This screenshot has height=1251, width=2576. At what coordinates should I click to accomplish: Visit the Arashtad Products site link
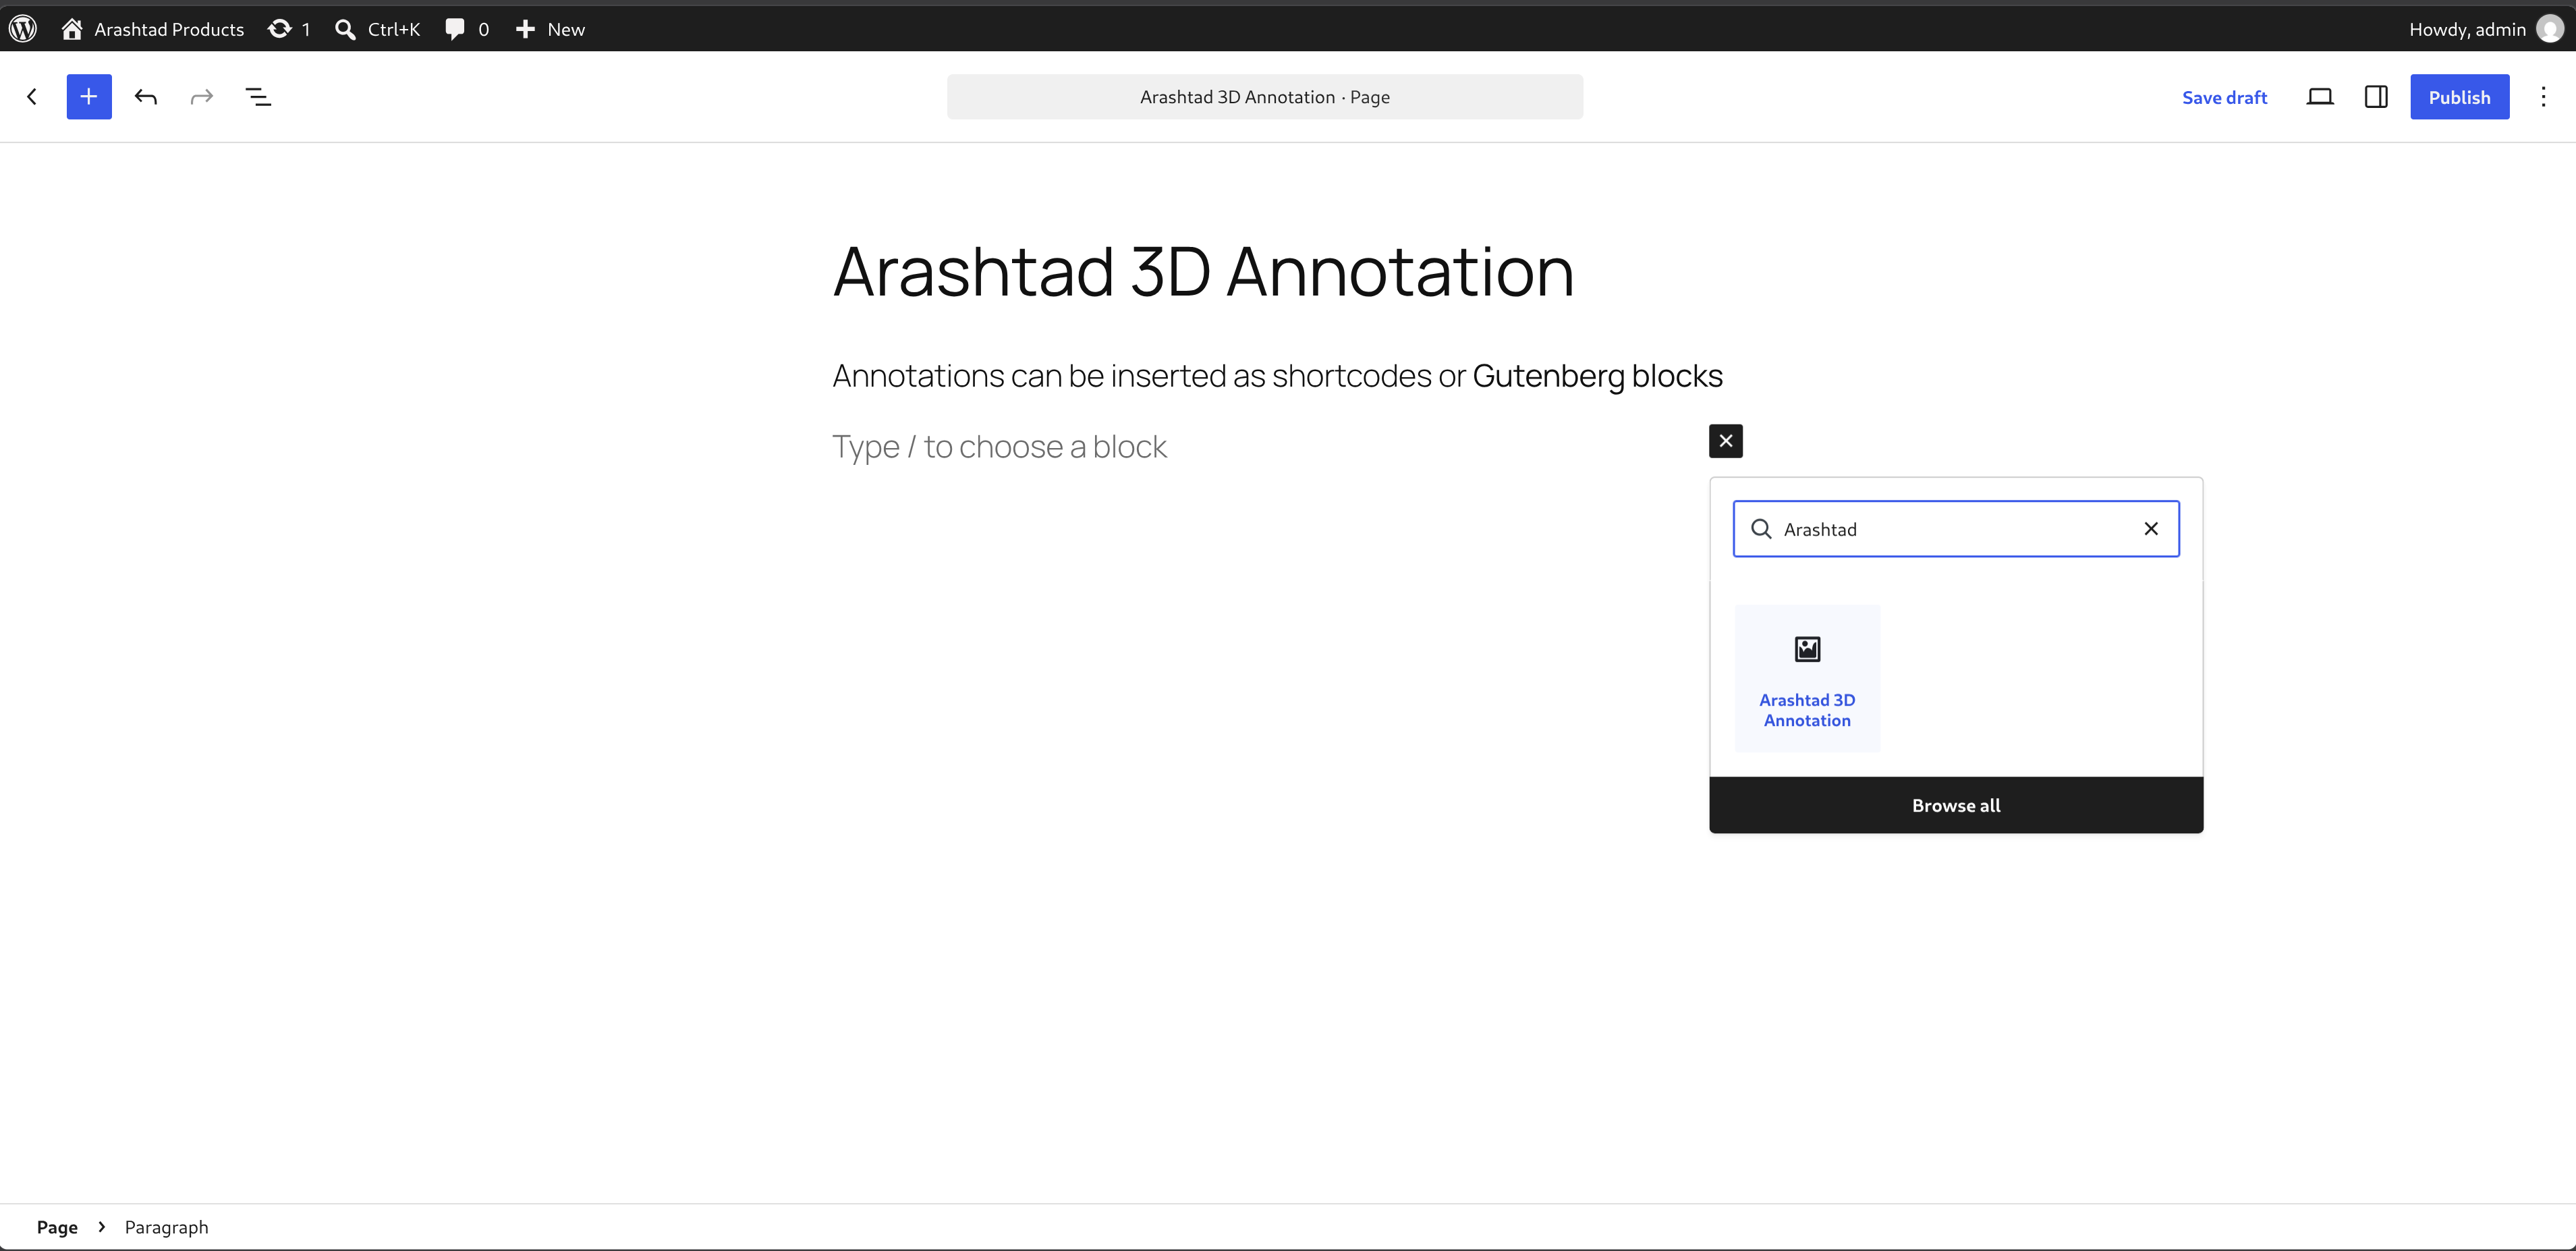(153, 29)
